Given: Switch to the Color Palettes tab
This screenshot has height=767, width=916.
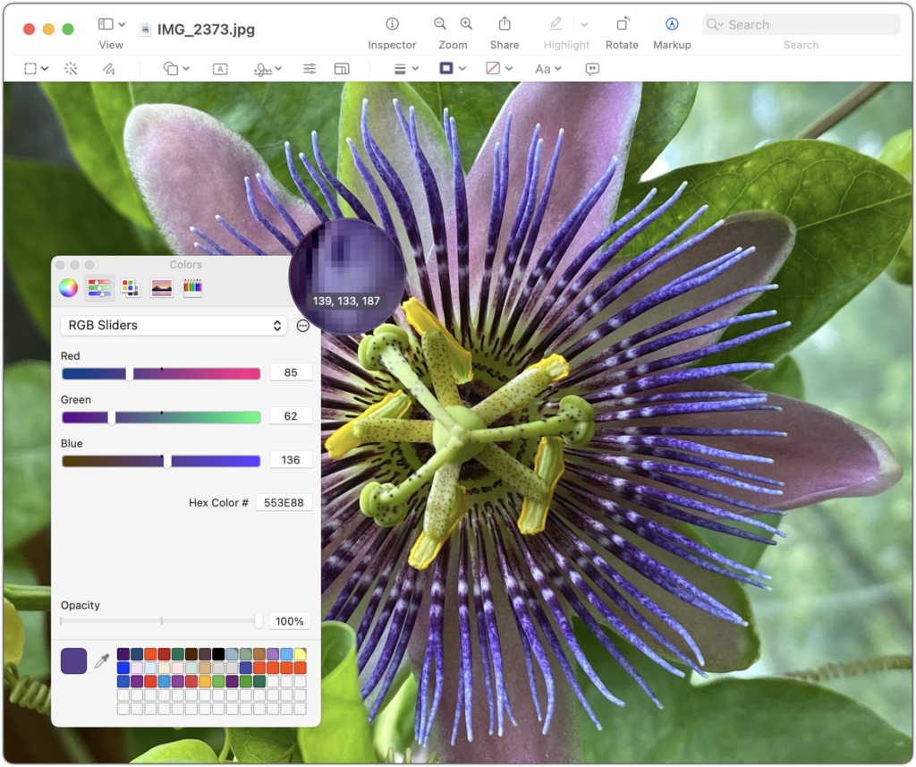Looking at the screenshot, I should pyautogui.click(x=131, y=287).
